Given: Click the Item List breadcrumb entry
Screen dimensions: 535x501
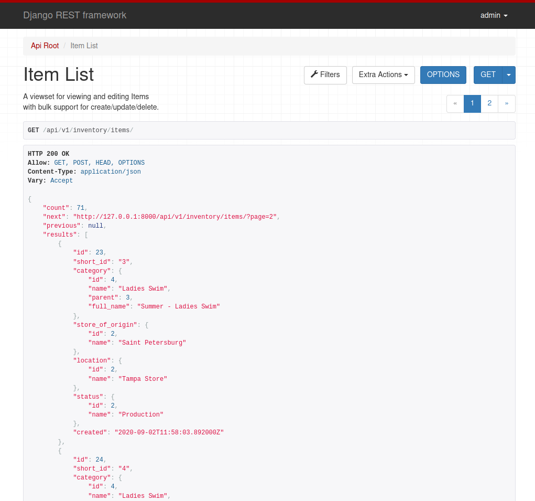Looking at the screenshot, I should [x=84, y=46].
